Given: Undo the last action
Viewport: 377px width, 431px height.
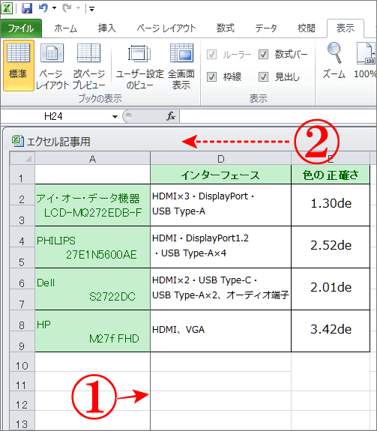Looking at the screenshot, I should pyautogui.click(x=43, y=8).
